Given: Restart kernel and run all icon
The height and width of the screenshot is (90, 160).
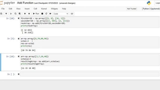Looking at the screenshot, I should coord(50,14).
